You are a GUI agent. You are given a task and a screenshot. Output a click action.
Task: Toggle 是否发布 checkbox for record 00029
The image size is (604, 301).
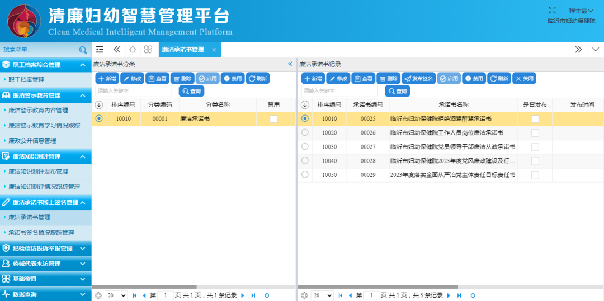(535, 175)
